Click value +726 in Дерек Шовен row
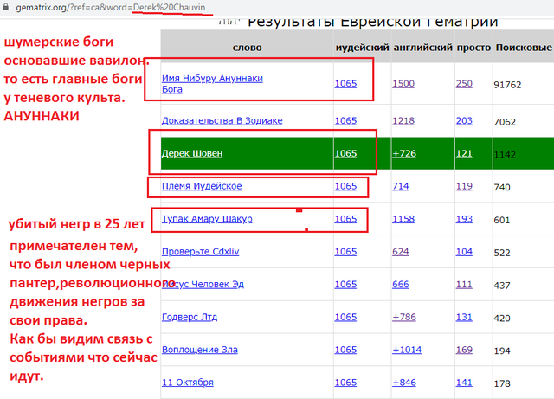The height and width of the screenshot is (399, 554). tap(404, 153)
